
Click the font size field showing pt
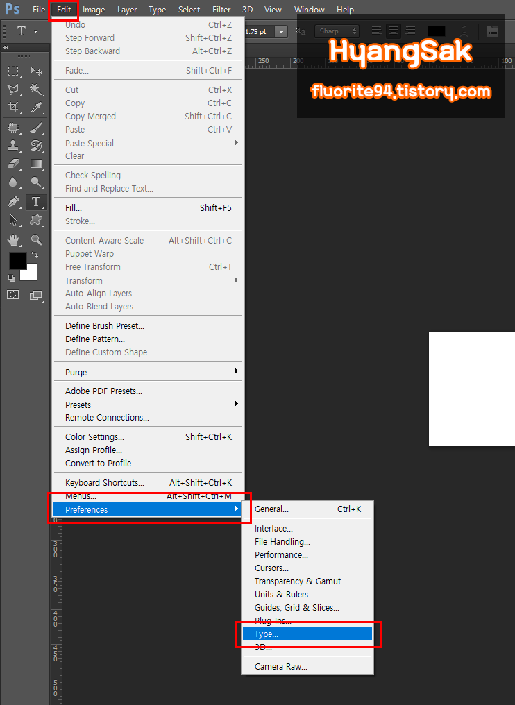pyautogui.click(x=259, y=31)
